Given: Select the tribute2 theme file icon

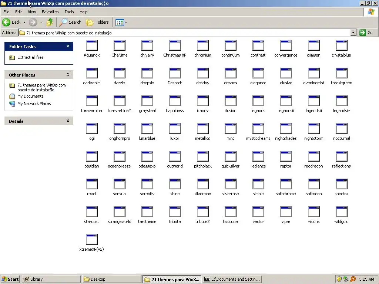Looking at the screenshot, I should 202,212.
